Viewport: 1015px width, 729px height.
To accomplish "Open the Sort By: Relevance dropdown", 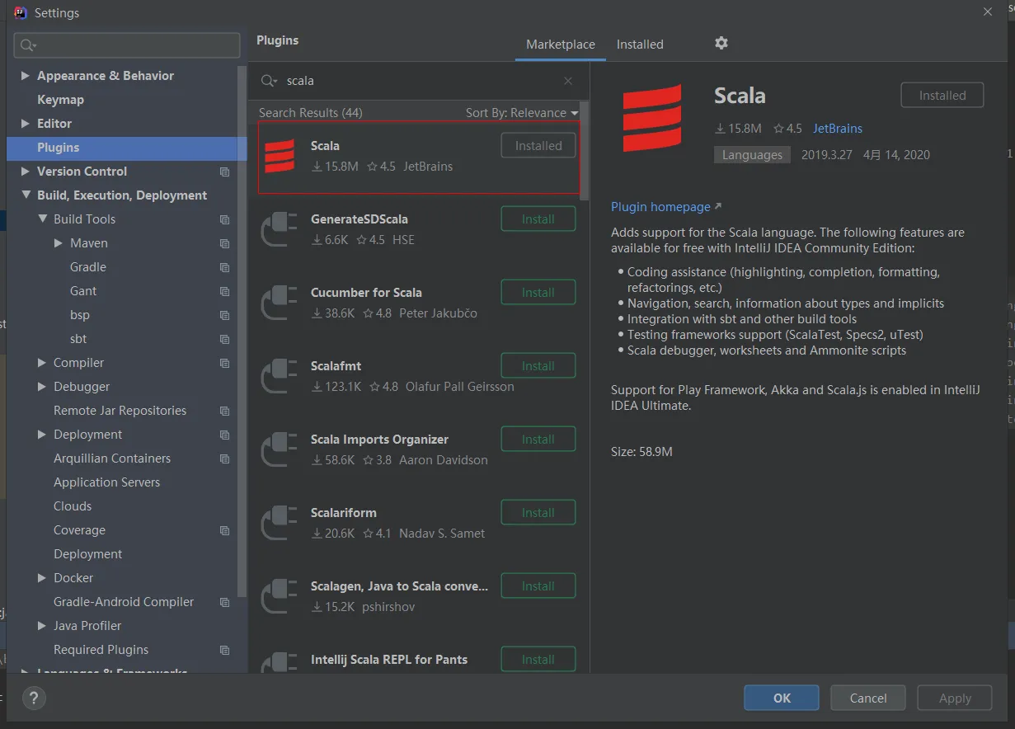I will (521, 113).
